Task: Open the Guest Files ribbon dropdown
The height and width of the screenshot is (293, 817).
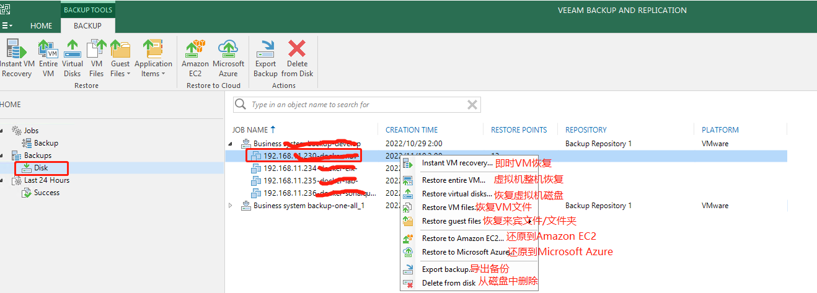Action: click(x=120, y=58)
